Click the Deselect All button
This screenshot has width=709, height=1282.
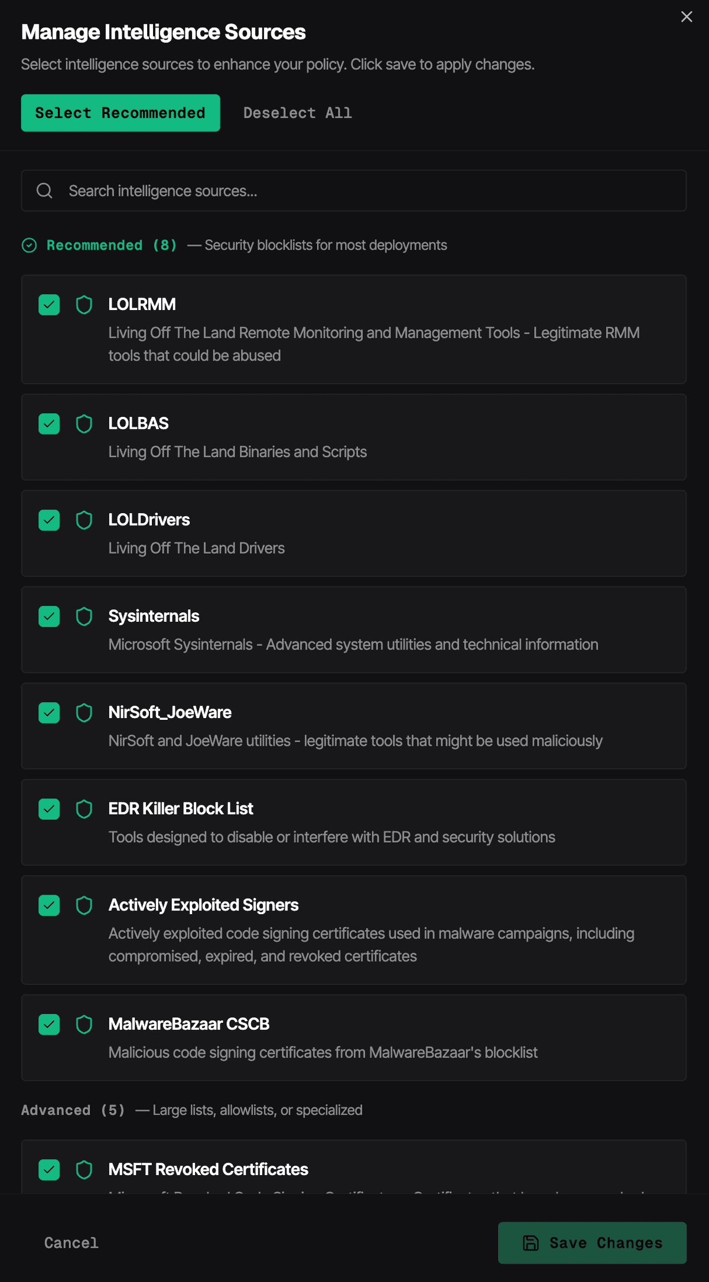[x=297, y=113]
